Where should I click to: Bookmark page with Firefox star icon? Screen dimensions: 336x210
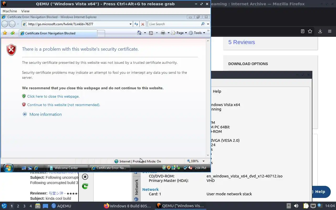tap(310, 31)
